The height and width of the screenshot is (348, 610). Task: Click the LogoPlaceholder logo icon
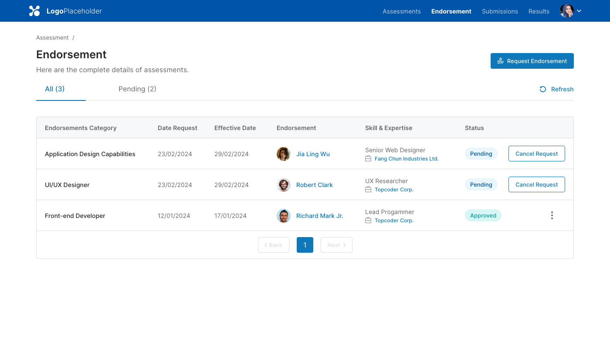coord(34,11)
